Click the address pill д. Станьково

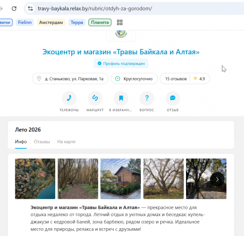pyautogui.click(x=70, y=79)
